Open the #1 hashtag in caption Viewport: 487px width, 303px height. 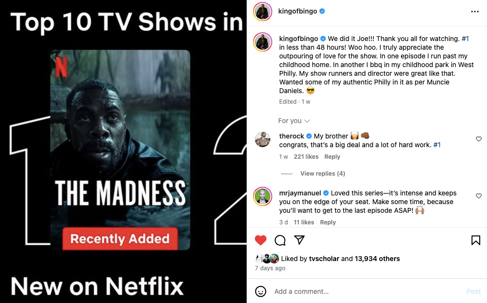pyautogui.click(x=465, y=39)
